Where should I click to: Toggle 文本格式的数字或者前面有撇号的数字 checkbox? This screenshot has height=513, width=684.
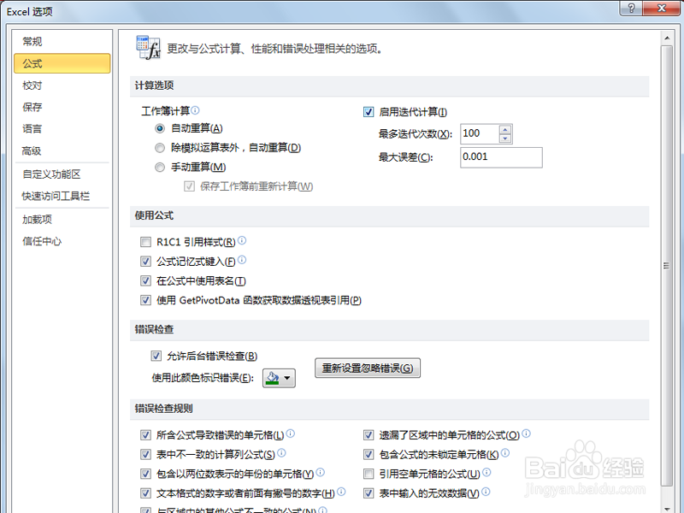pyautogui.click(x=145, y=493)
